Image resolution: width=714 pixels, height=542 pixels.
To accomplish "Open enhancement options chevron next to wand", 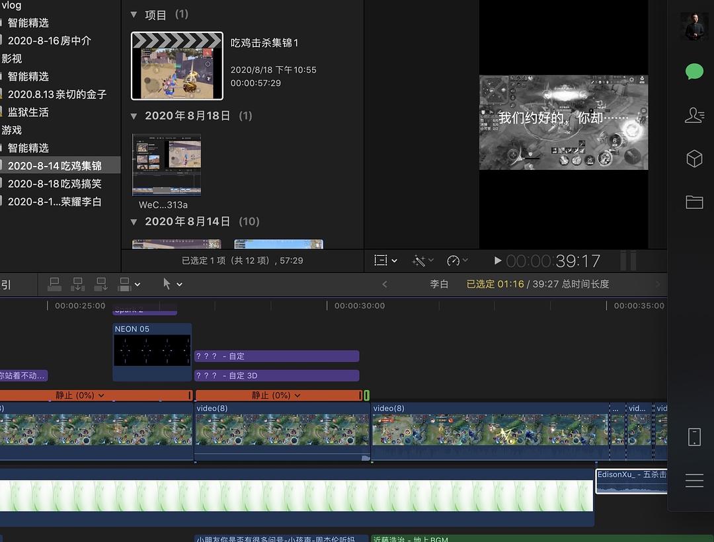I will point(431,260).
